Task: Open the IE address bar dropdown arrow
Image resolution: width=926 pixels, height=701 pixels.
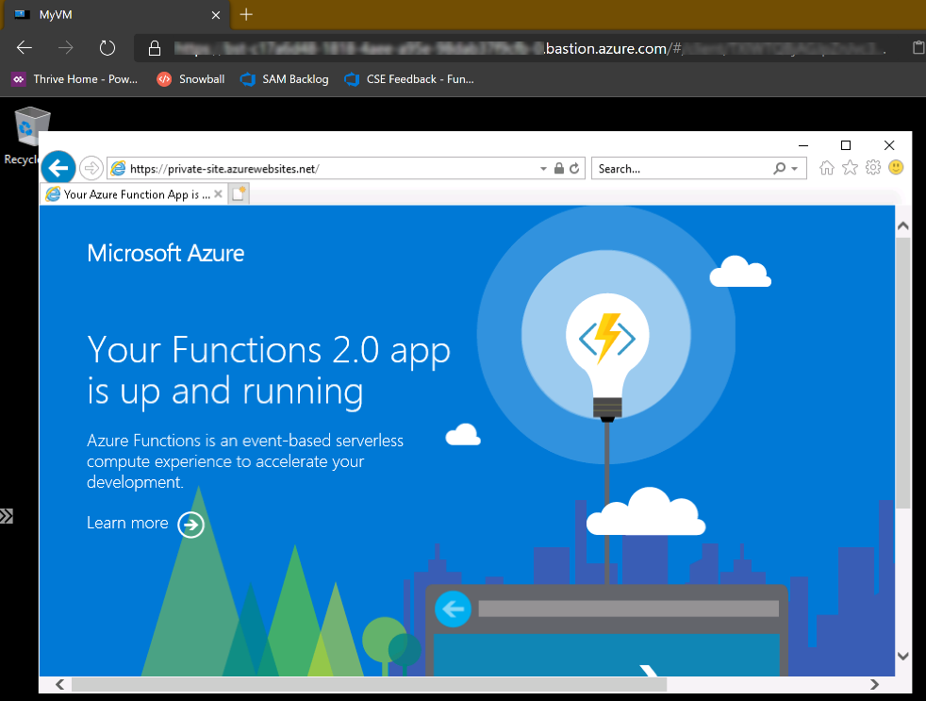Action: [x=543, y=169]
